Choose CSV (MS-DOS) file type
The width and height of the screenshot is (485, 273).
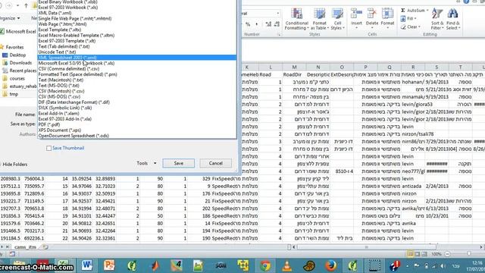(x=59, y=96)
